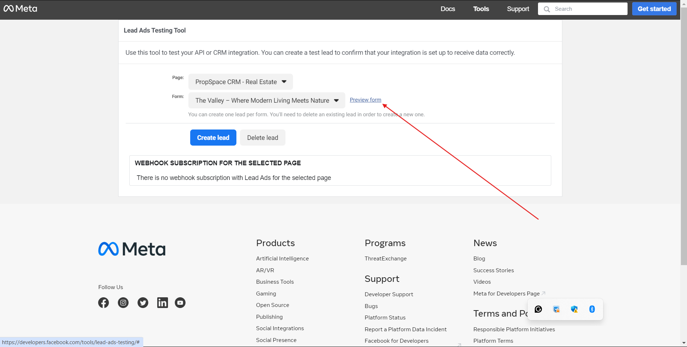Click the Meta logo in top bar
Screen dimensions: 687x347
coord(20,9)
